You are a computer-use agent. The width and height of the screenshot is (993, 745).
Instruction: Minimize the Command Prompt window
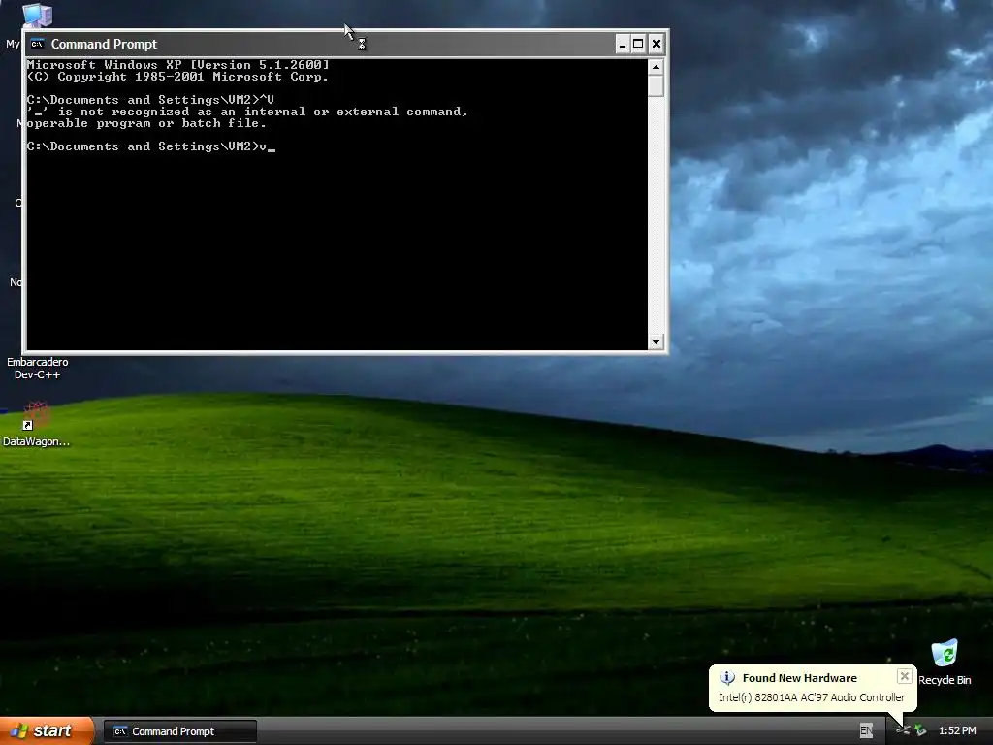click(622, 44)
